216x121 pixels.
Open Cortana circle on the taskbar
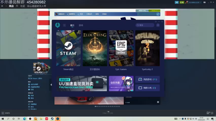[13, 119]
